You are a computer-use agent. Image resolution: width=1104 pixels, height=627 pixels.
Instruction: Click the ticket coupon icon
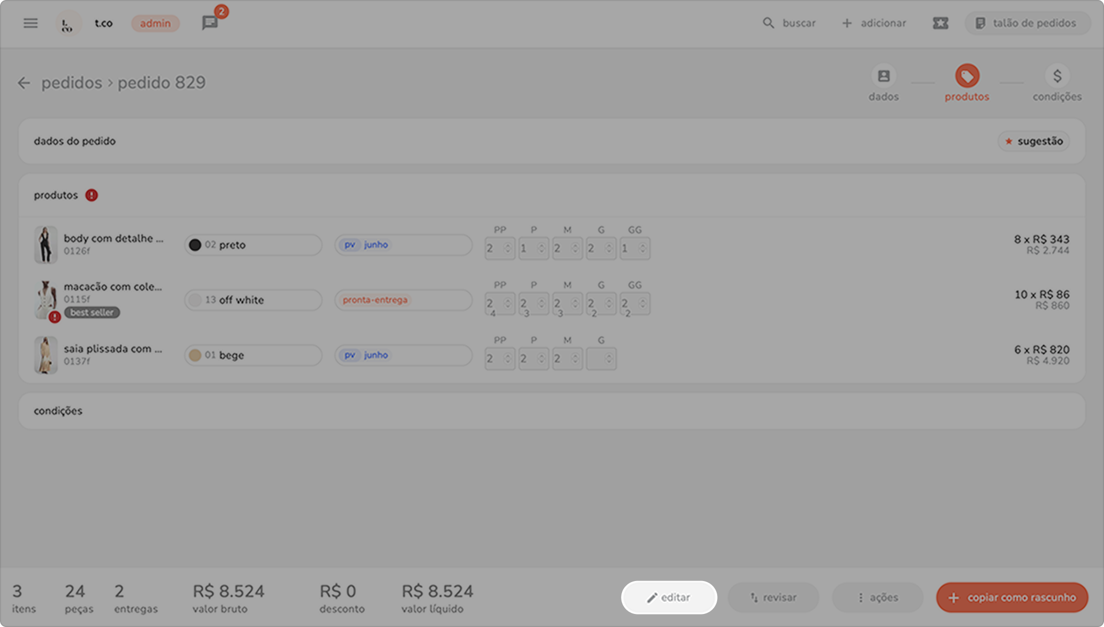[x=940, y=23]
